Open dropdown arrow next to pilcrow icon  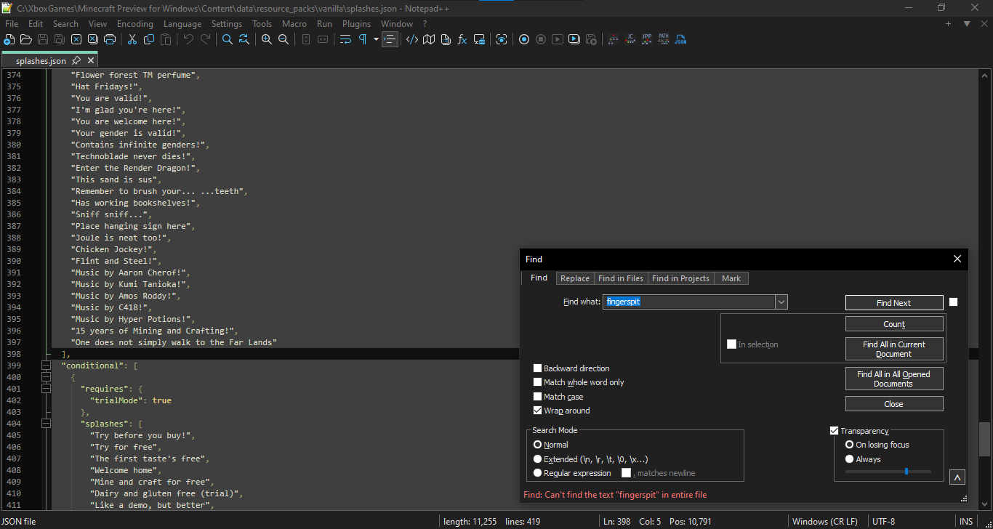[376, 39]
